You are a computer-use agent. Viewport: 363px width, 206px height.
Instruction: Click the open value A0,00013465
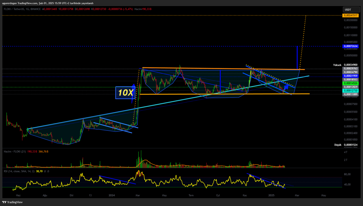(x=49, y=9)
